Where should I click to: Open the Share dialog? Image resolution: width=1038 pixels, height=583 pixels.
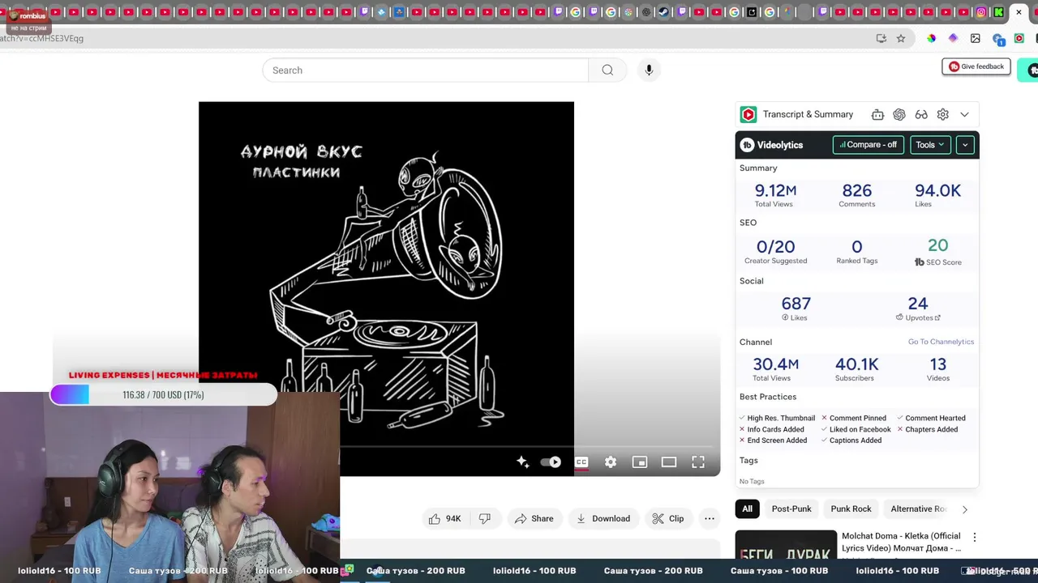[534, 518]
